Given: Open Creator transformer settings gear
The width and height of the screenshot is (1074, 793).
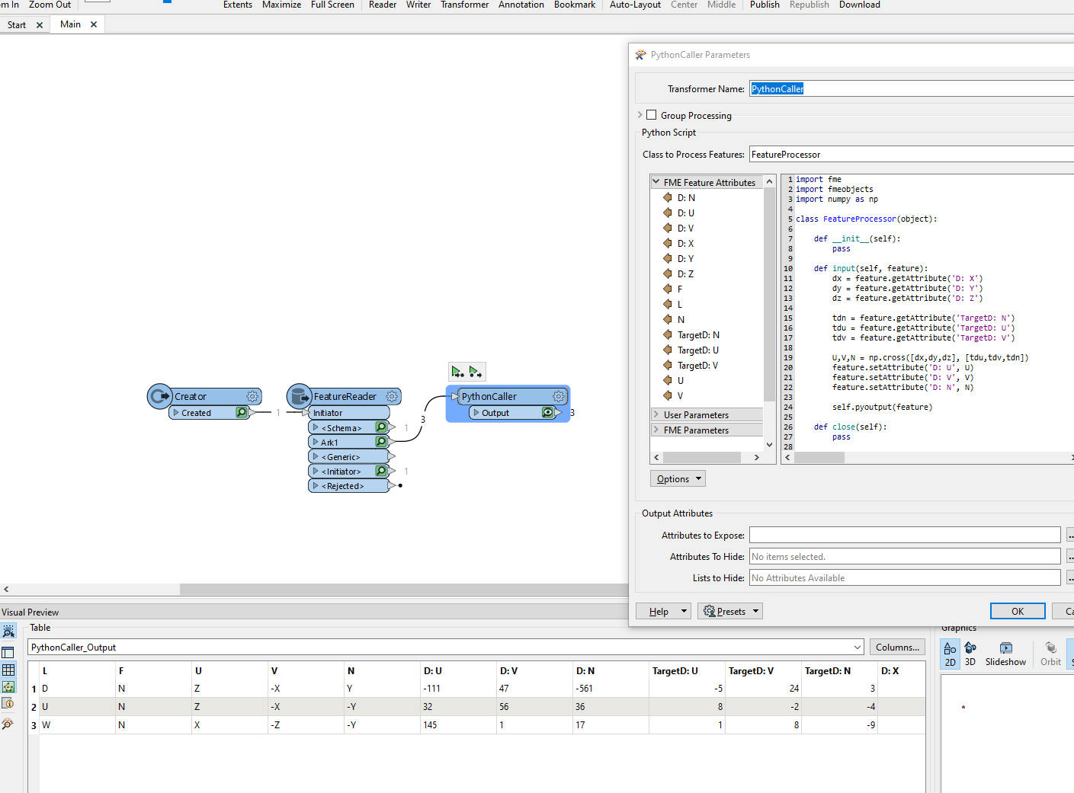Looking at the screenshot, I should click(252, 397).
